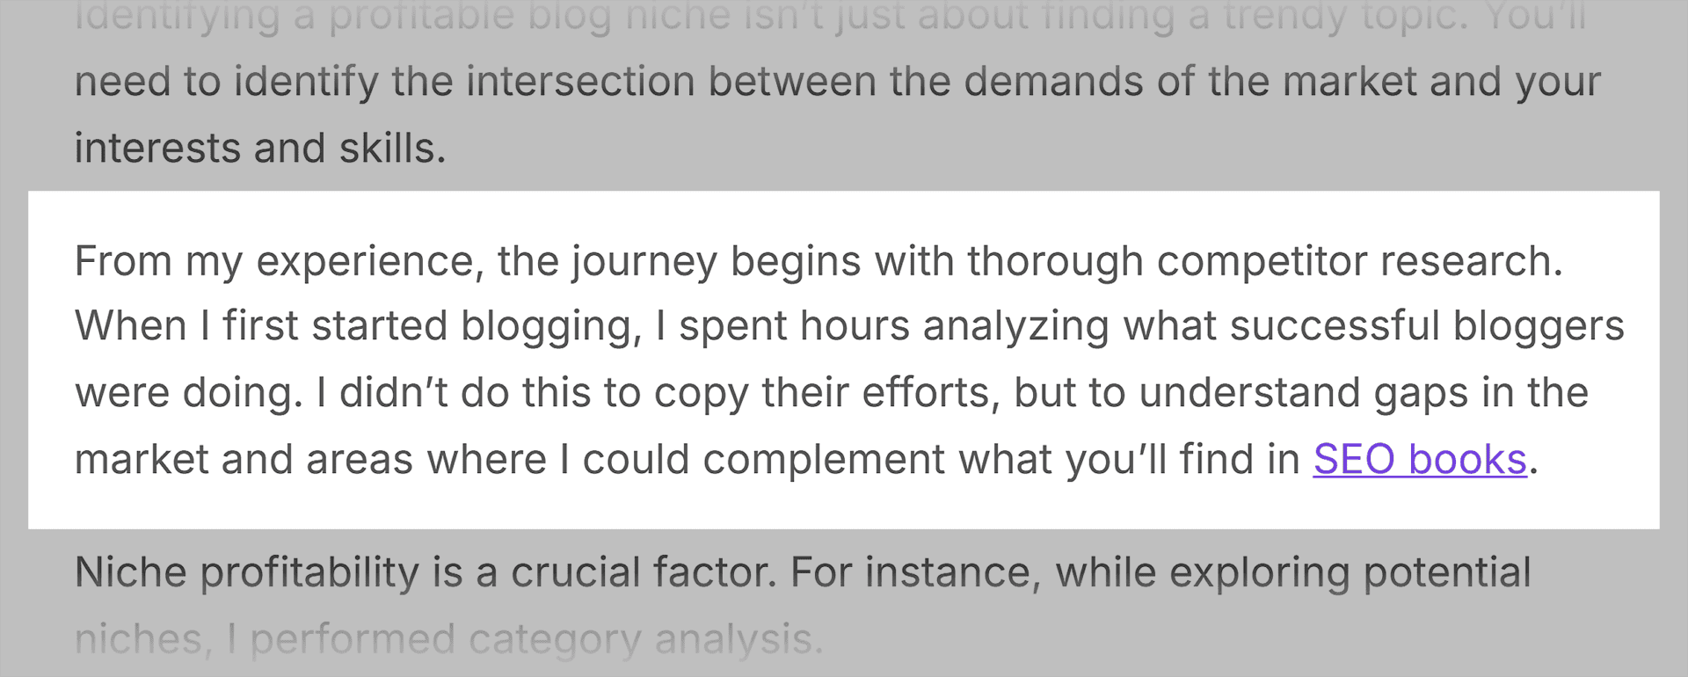Click the words 'understand gaps in the'
1688x677 pixels.
coord(1364,393)
